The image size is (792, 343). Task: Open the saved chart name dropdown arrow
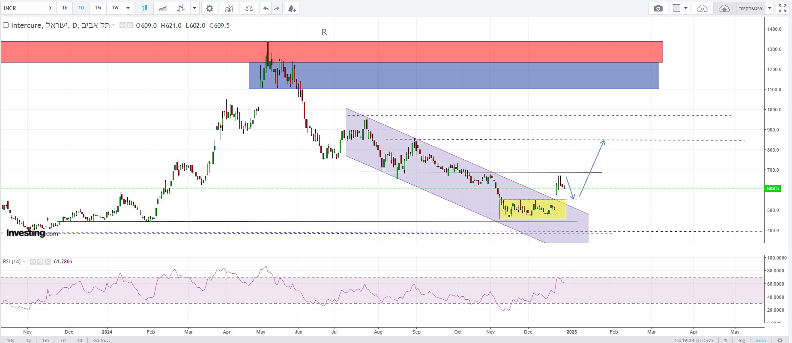[x=770, y=8]
